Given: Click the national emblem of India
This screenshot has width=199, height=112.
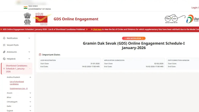Looking at the screenshot, I should coord(27,19).
